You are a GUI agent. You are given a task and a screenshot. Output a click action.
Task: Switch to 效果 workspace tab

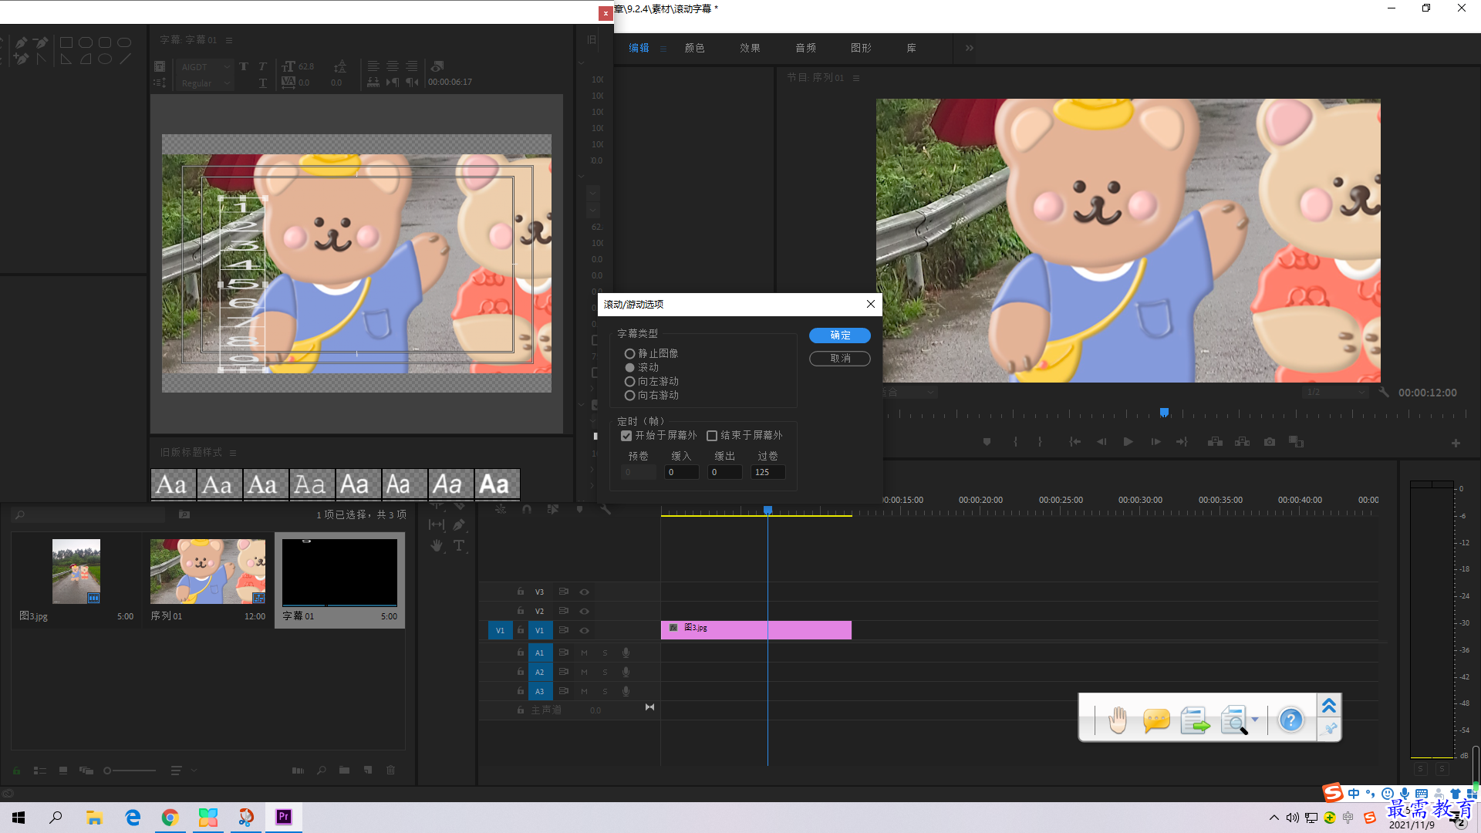click(750, 48)
